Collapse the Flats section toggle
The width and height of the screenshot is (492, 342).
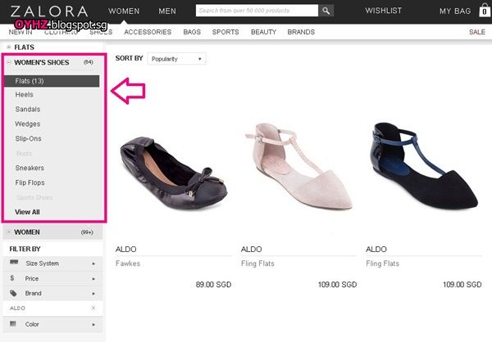9,47
